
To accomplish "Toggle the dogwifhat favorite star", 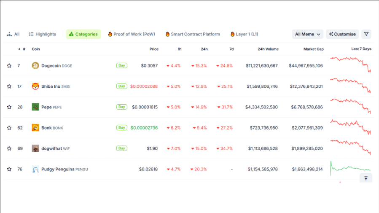I will point(9,148).
